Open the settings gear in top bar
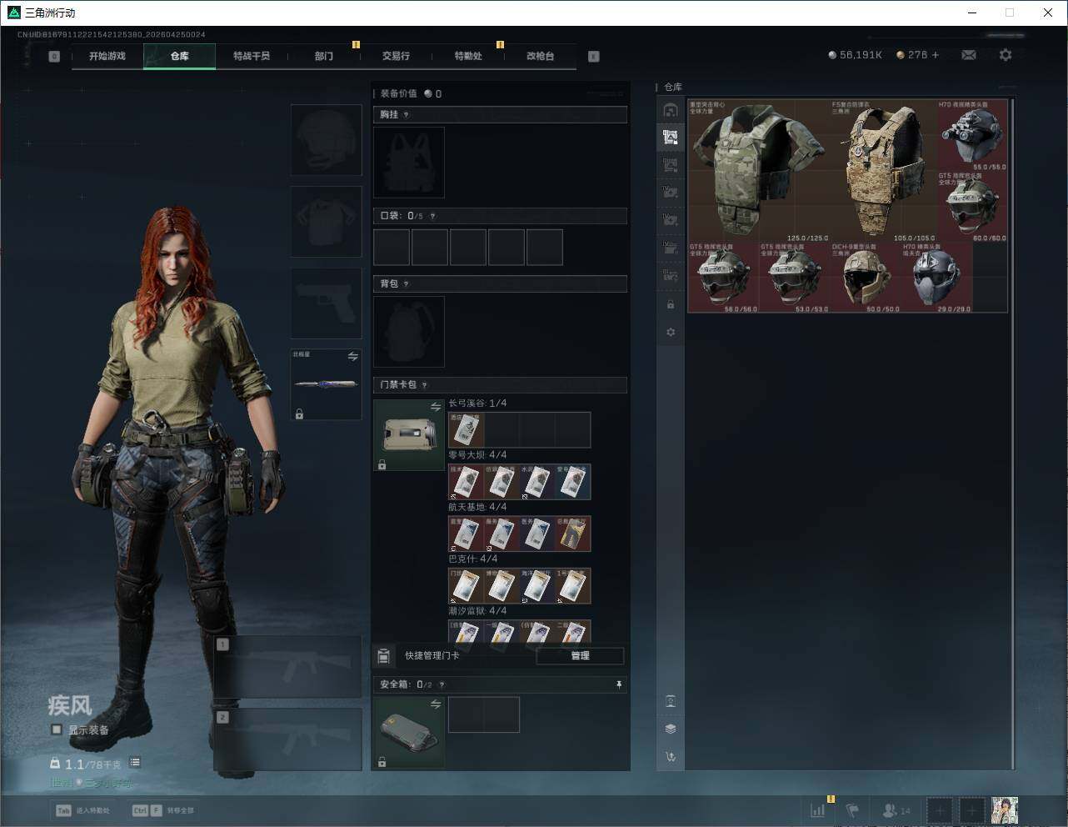 click(x=1006, y=55)
